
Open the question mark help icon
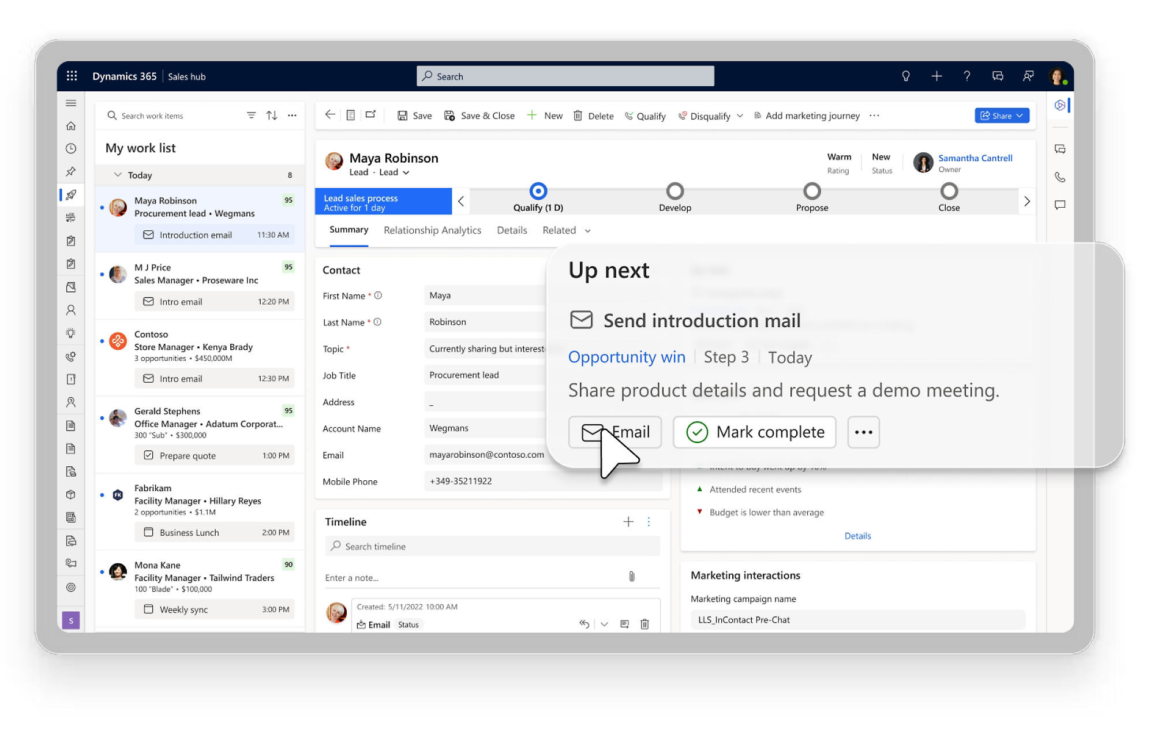[x=967, y=76]
